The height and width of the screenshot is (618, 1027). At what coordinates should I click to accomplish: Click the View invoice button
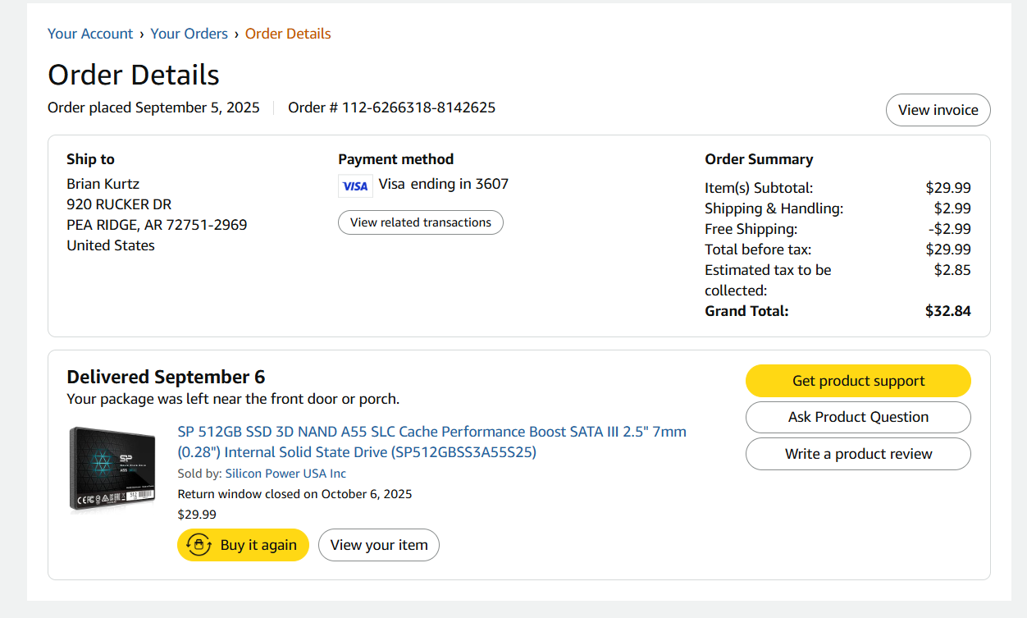click(938, 110)
